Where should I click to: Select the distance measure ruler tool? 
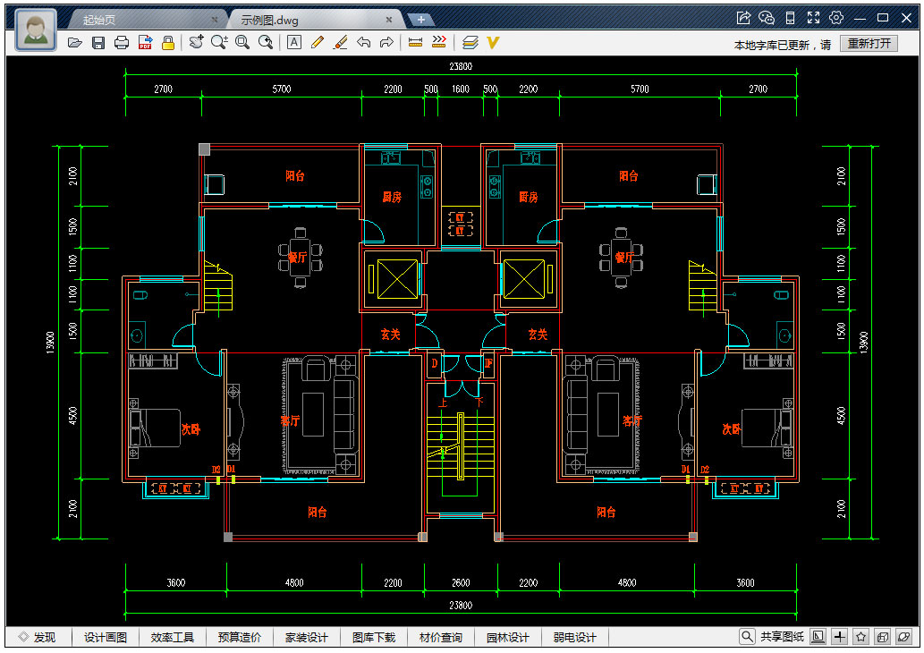[x=415, y=42]
